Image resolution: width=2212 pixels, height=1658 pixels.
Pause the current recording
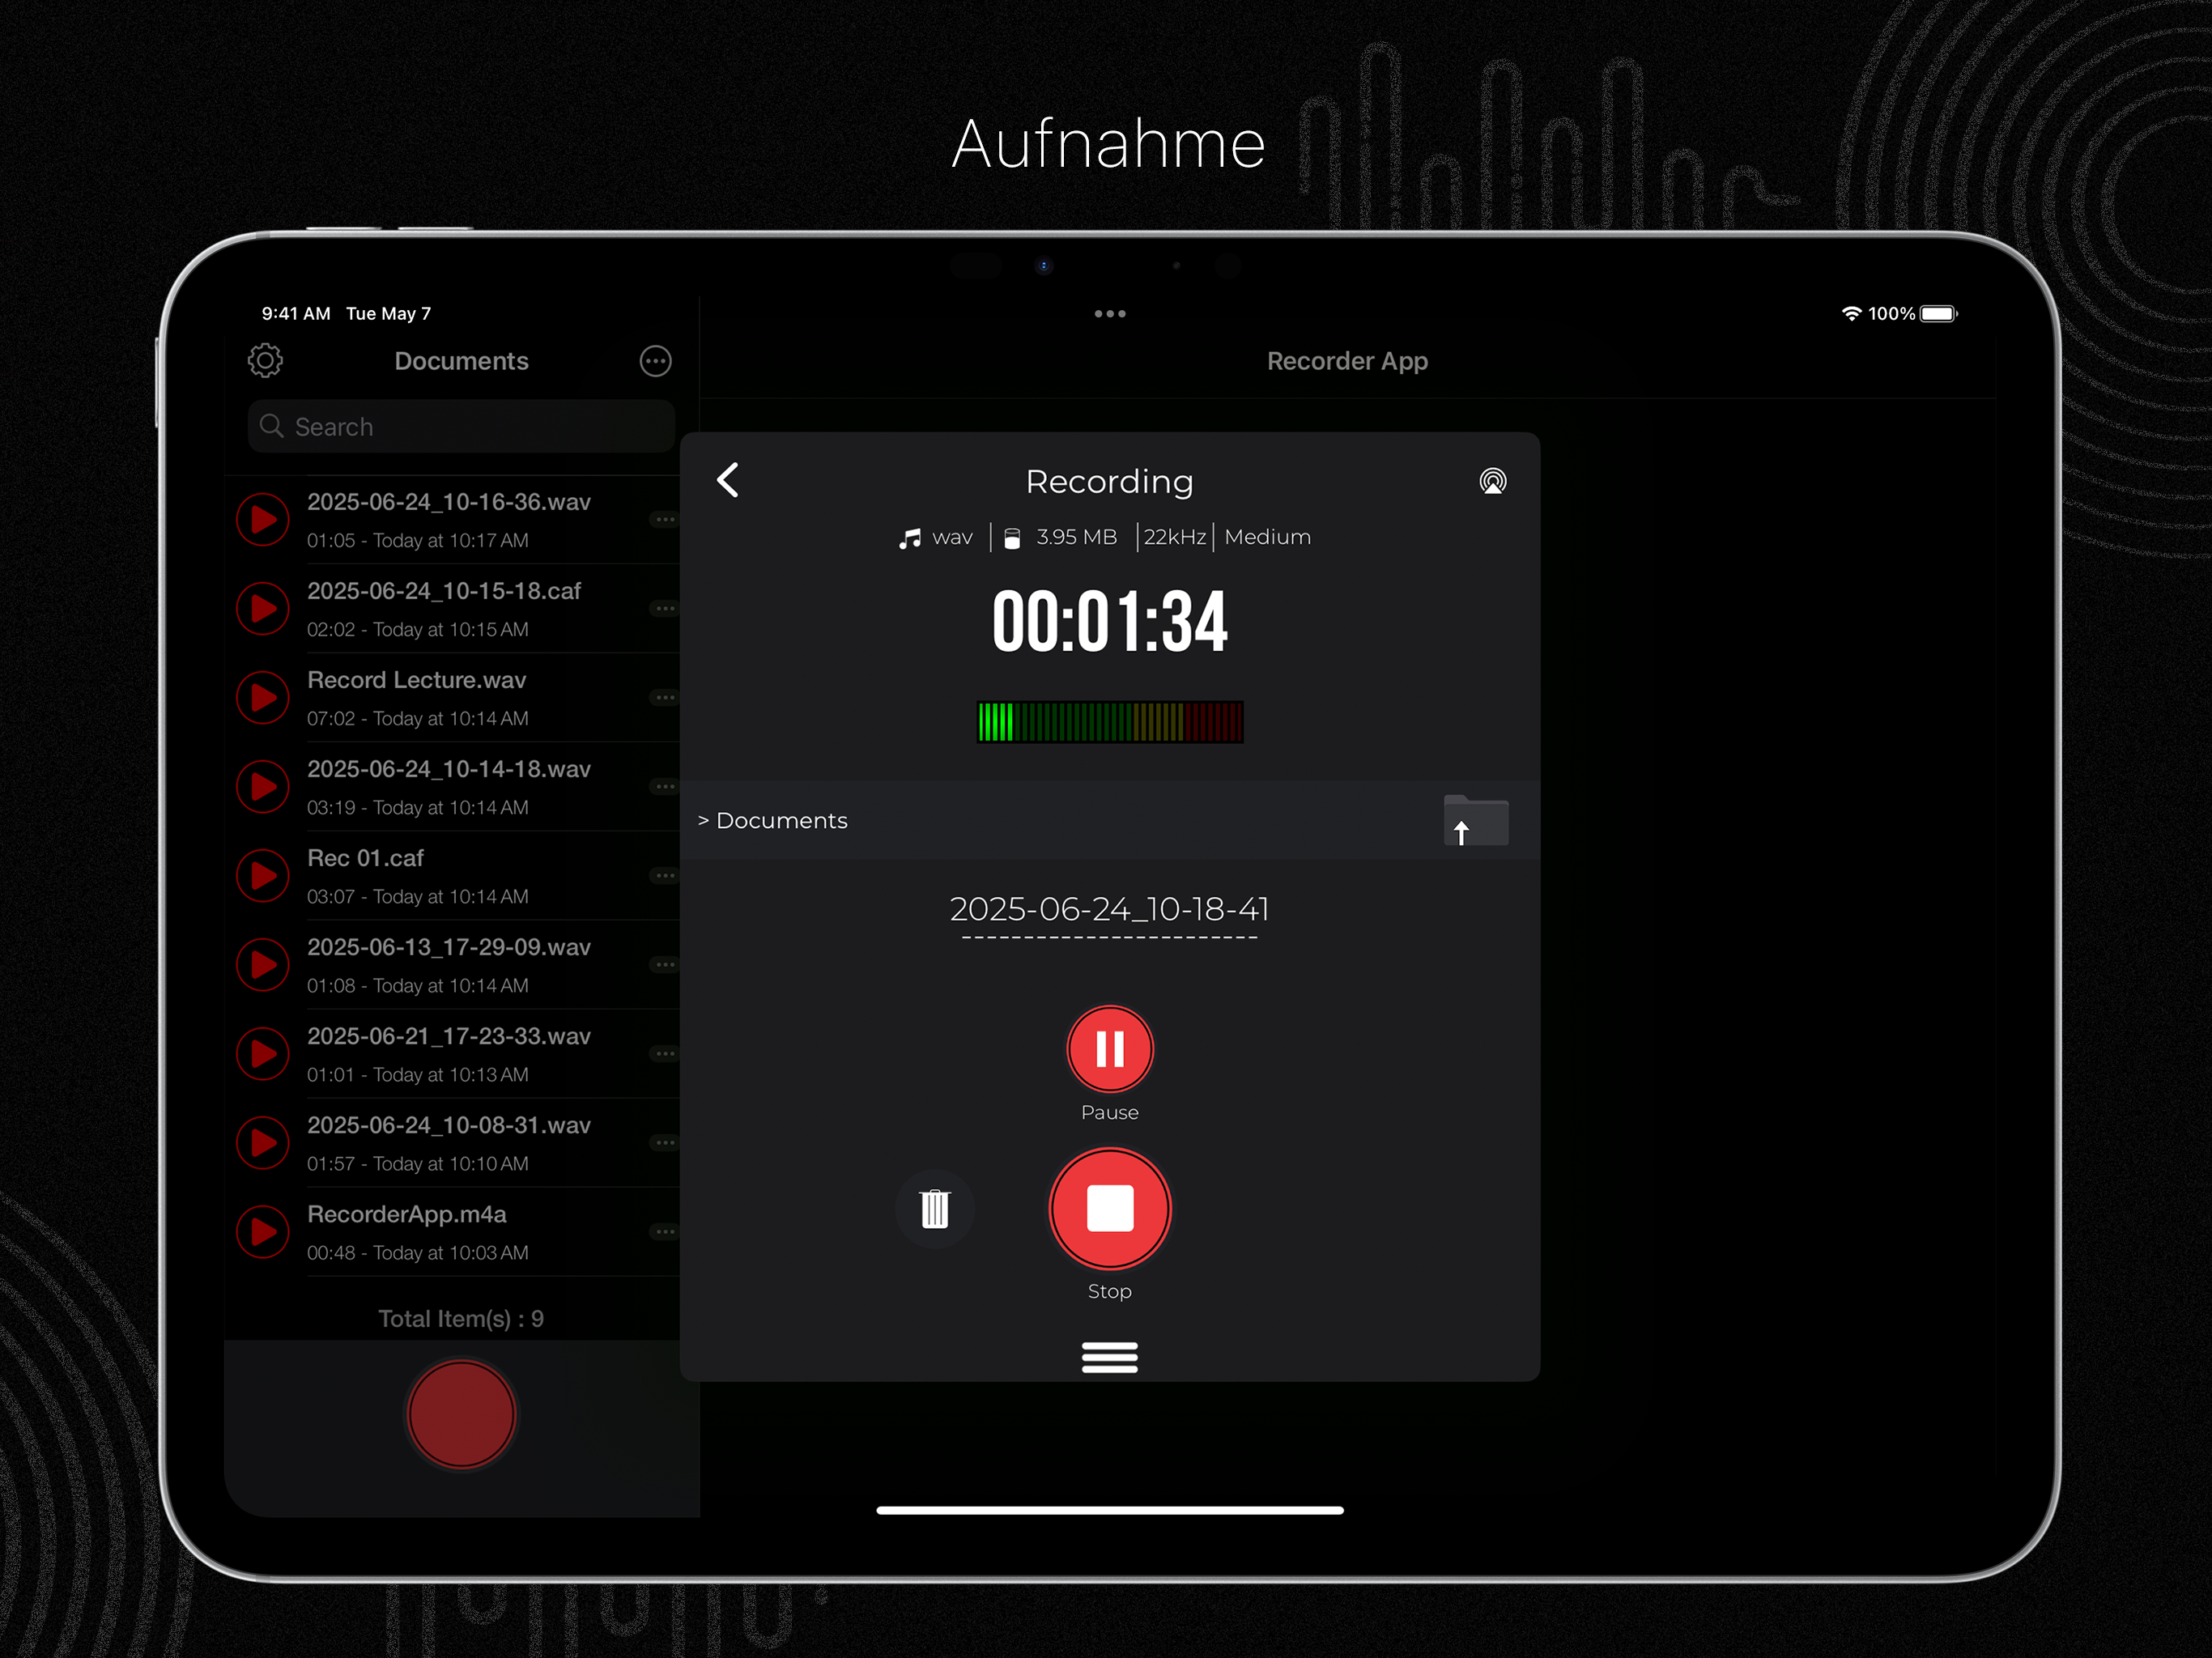point(1109,1049)
